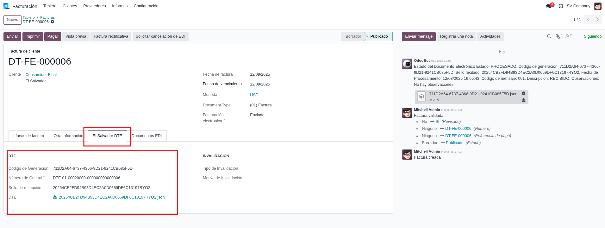Expand the Informes menu
Image resolution: width=605 pixels, height=228 pixels.
(x=120, y=6)
